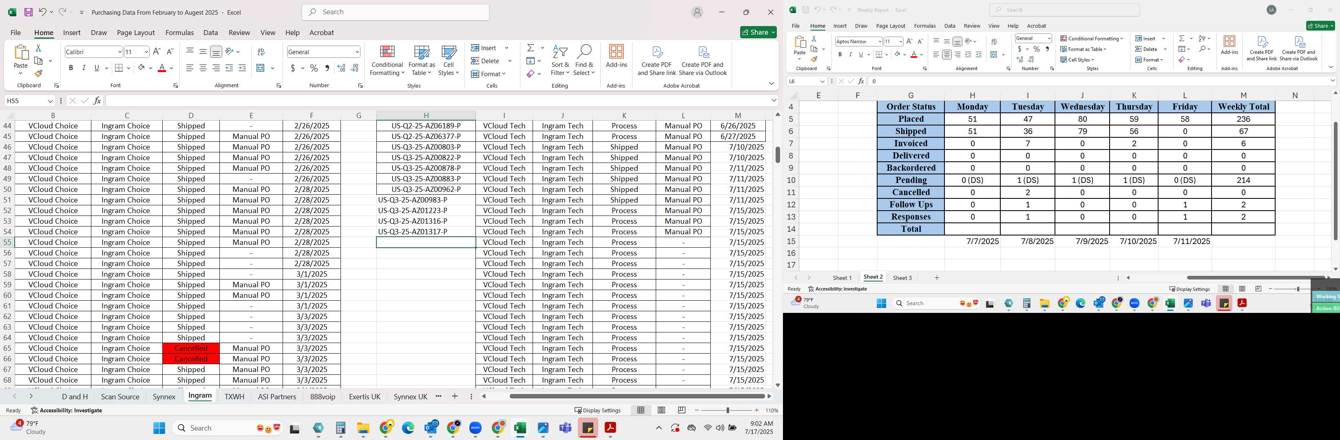Click fill color button in Purchasing Data window

click(141, 68)
